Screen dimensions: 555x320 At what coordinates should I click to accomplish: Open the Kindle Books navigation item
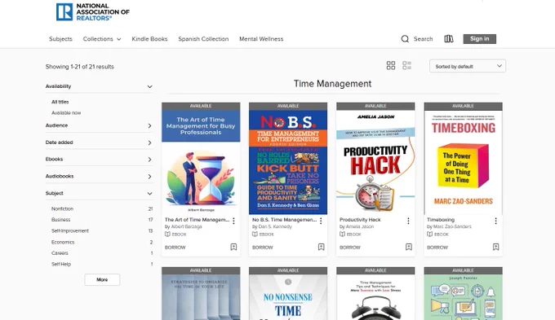click(x=149, y=39)
